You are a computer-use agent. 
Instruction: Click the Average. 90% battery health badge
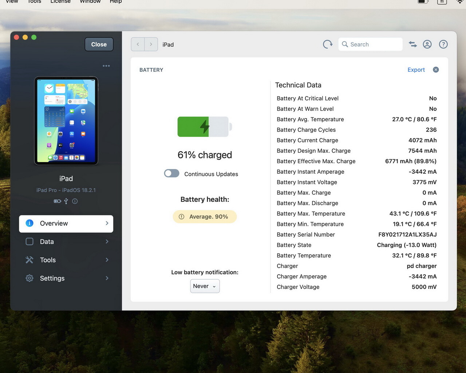coord(205,217)
